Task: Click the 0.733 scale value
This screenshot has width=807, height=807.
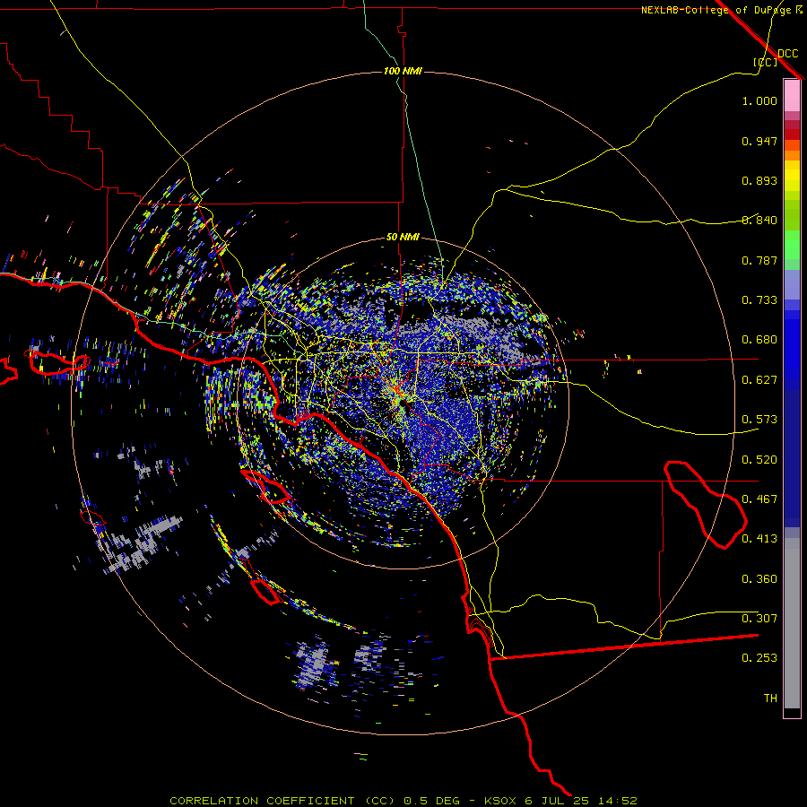Action: (x=759, y=300)
